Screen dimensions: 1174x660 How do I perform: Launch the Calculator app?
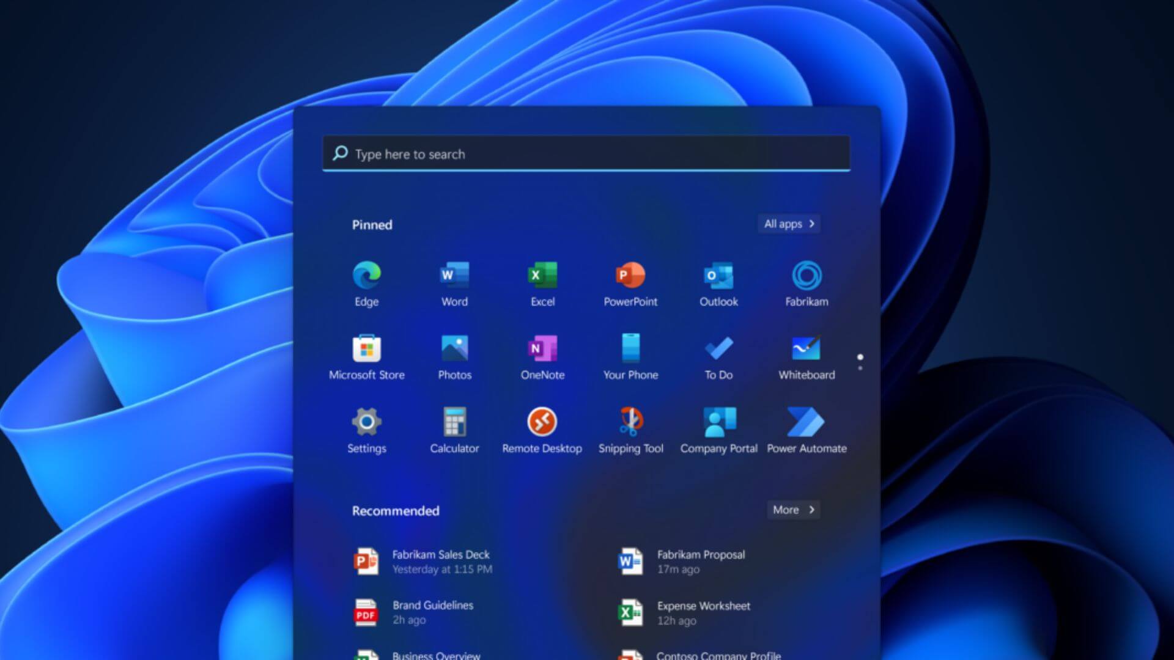[x=454, y=422]
